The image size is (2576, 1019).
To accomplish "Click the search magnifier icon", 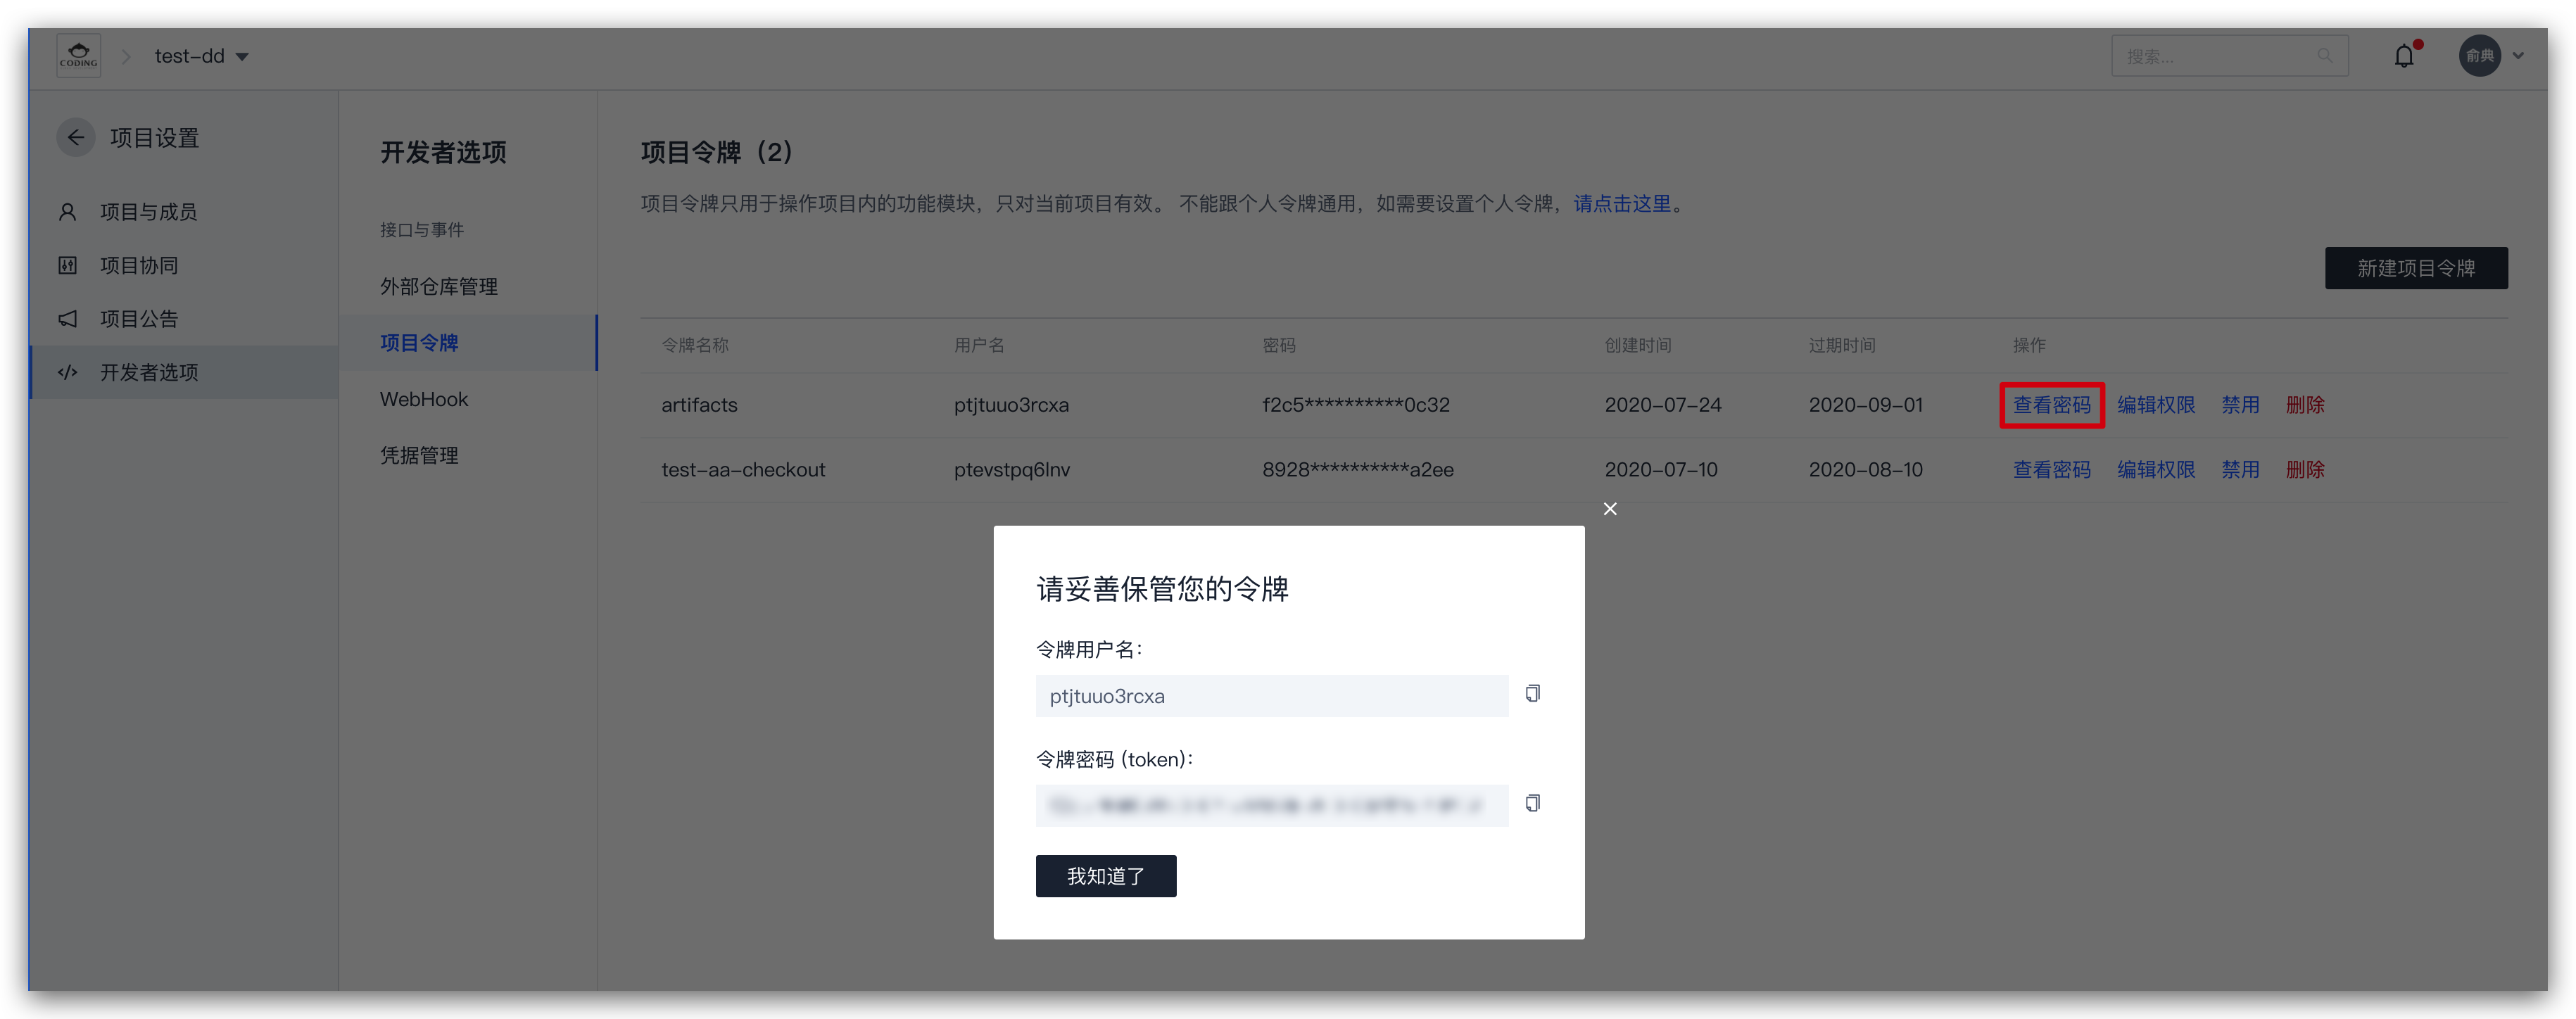I will click(x=2324, y=57).
